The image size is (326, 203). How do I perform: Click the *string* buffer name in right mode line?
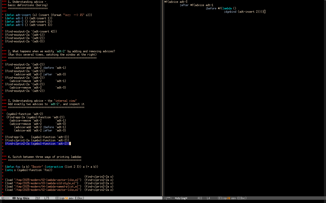pyautogui.click(x=181, y=198)
